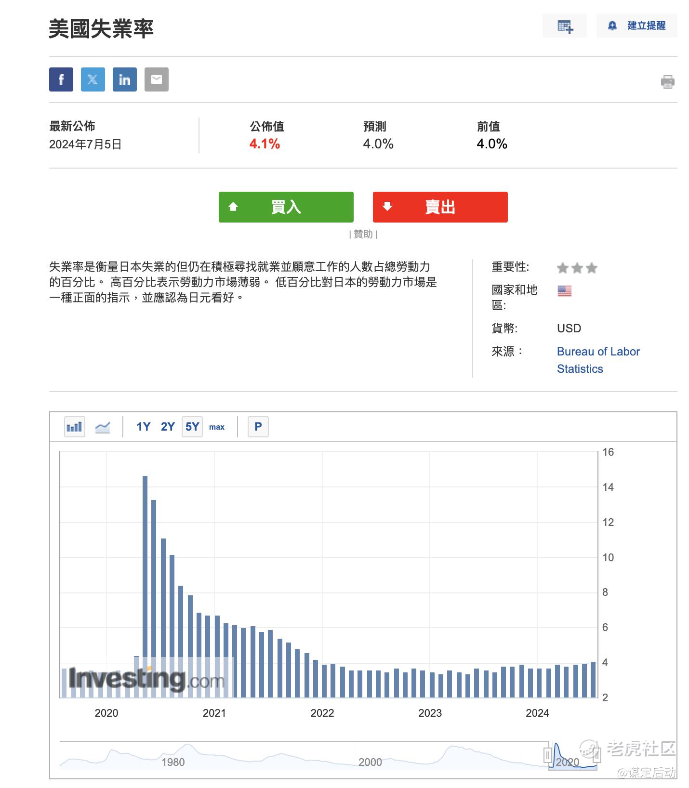689x788 pixels.
Task: Click the green 買入 button
Action: 286,207
